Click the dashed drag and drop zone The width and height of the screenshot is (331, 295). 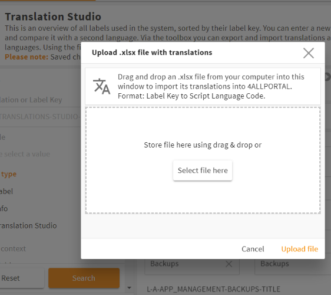tap(203, 160)
